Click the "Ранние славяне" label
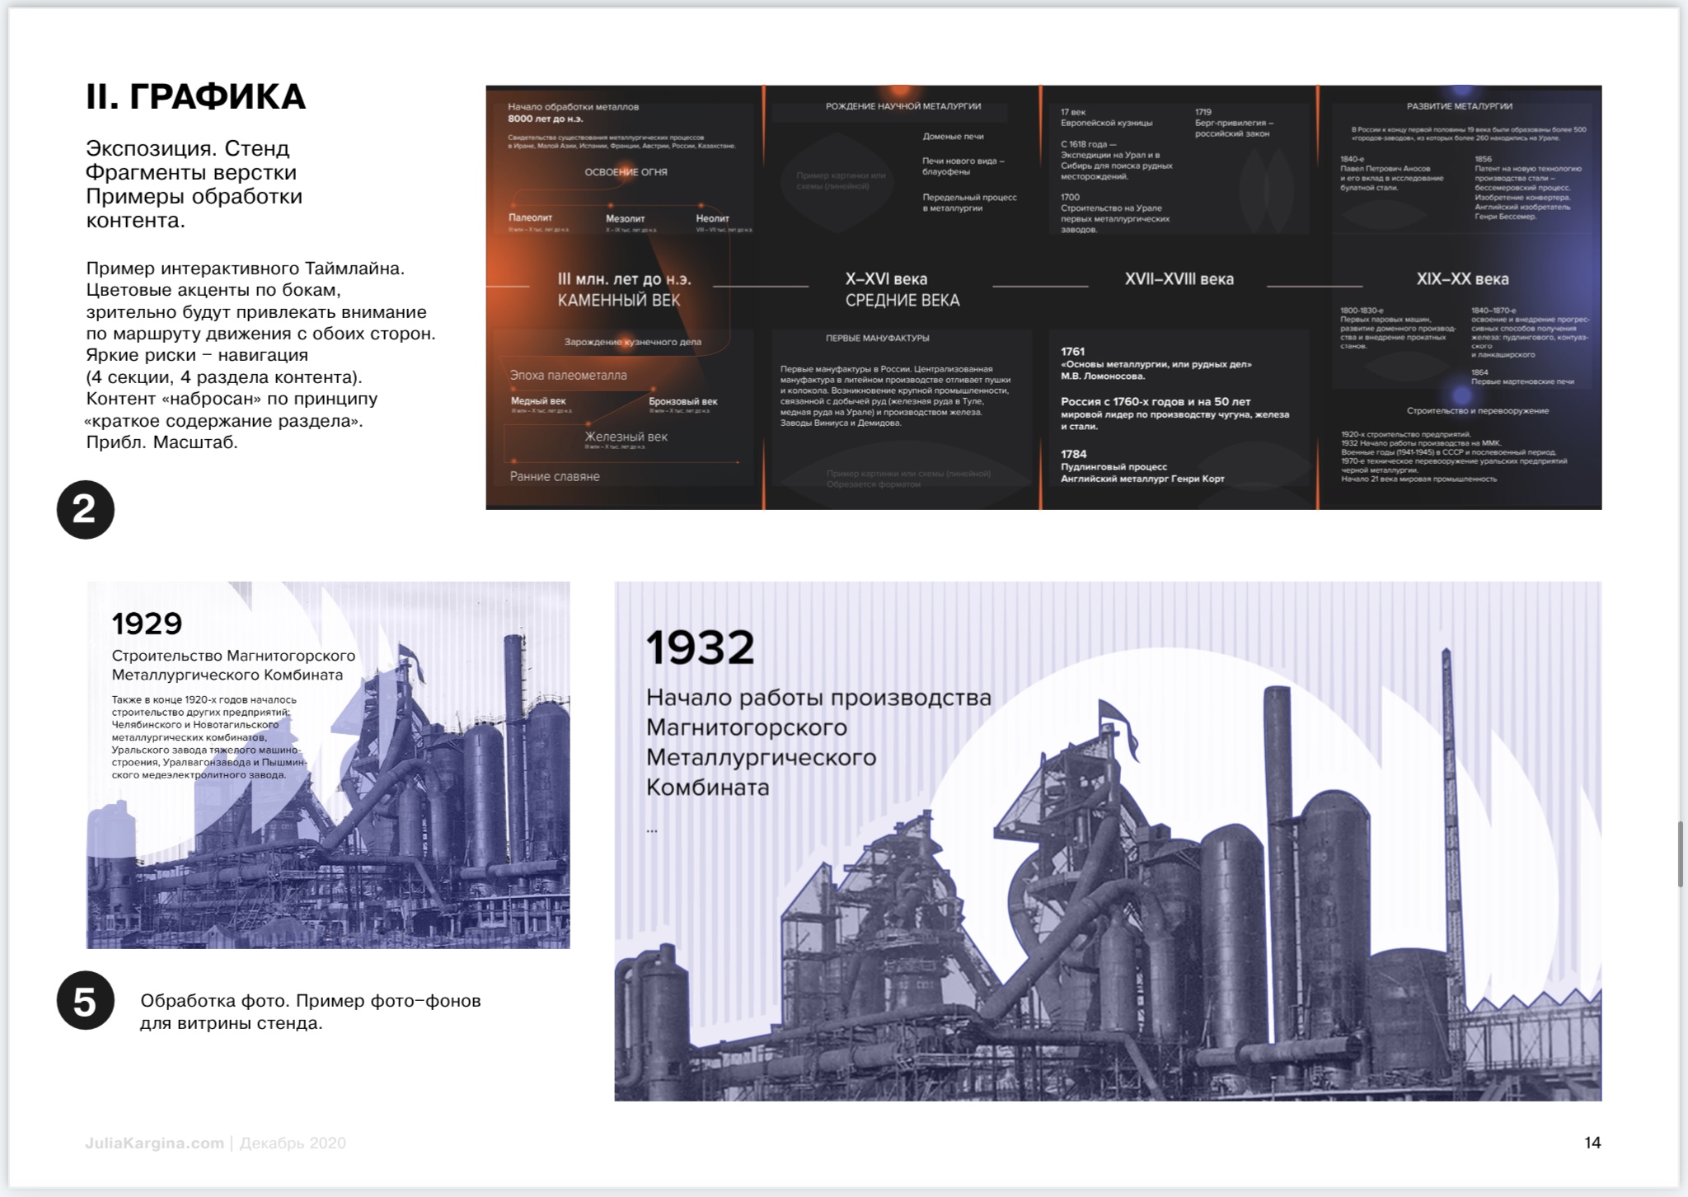1688x1197 pixels. coord(555,477)
